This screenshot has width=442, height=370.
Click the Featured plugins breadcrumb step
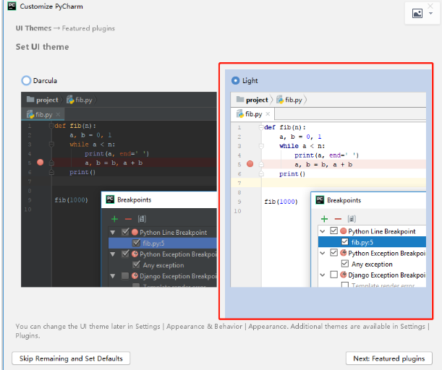[x=88, y=28]
